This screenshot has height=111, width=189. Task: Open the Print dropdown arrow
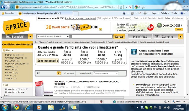point(149,13)
